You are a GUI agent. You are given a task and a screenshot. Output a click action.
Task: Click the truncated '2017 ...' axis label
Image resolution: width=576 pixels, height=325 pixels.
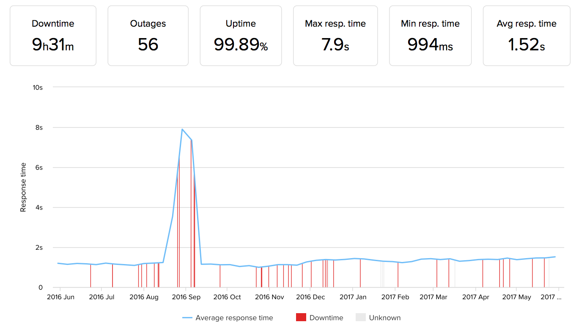[x=551, y=297]
